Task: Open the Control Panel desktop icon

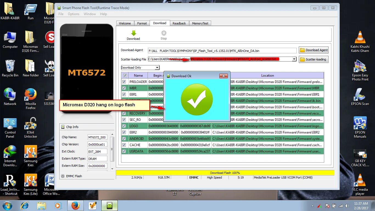Action: coord(10,128)
